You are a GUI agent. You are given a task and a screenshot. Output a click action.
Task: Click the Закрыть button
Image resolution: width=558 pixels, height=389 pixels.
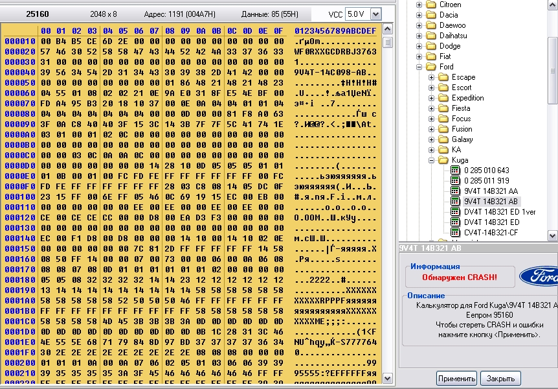[500, 379]
